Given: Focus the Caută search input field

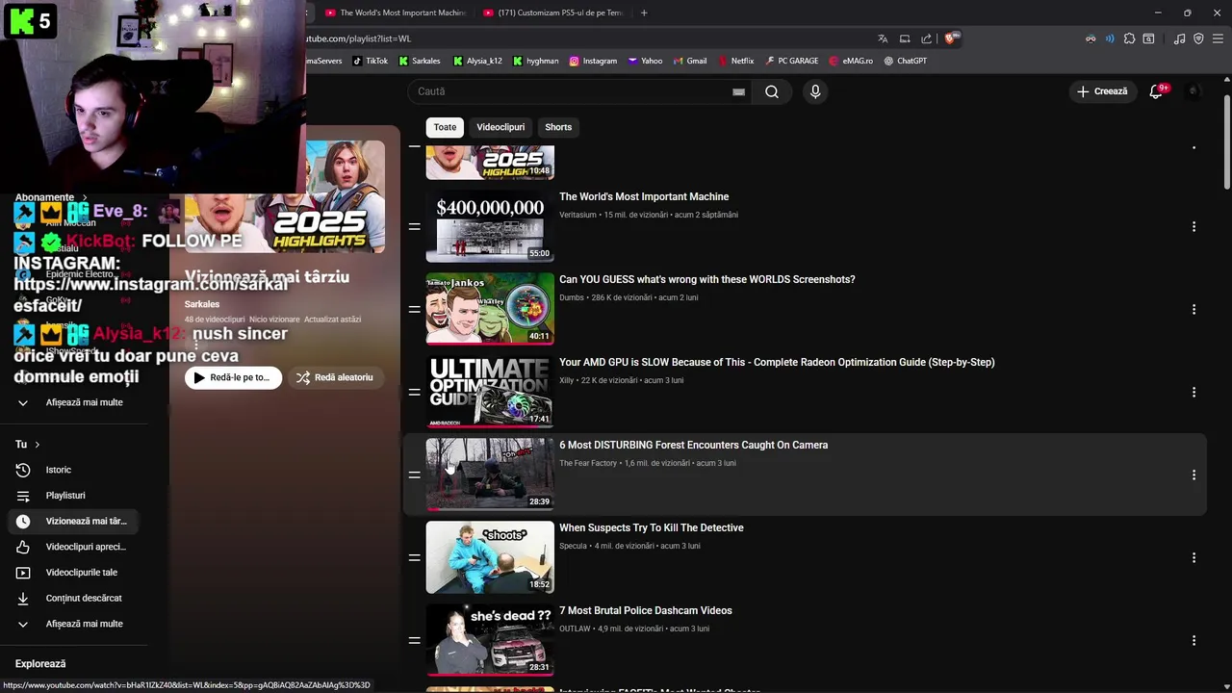Looking at the screenshot, I should (x=573, y=91).
